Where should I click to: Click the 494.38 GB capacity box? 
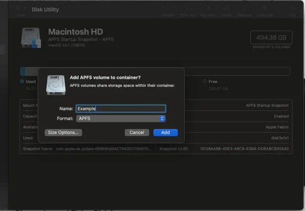[272, 37]
